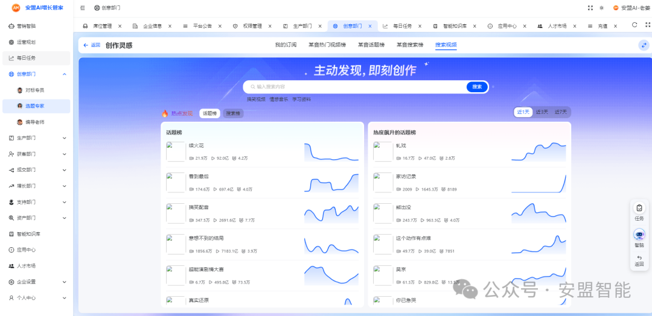Click the refresh icon beside the tab strip
This screenshot has height=316, width=652.
(x=634, y=25)
